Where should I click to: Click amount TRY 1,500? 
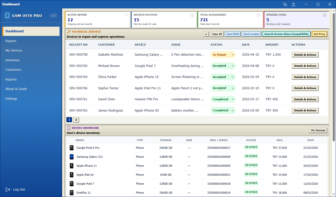273,55
